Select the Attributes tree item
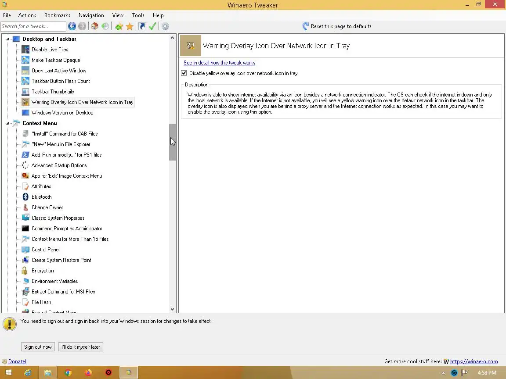506x379 pixels. [41, 186]
